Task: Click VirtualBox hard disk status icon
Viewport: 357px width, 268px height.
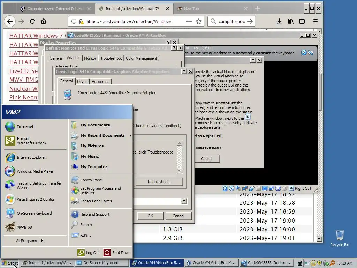Action: (x=225, y=188)
